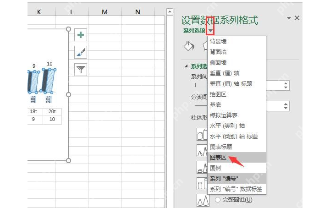Select 绘图区 in the element list
Image resolution: width=330 pixels, height=208 pixels.
(x=236, y=94)
